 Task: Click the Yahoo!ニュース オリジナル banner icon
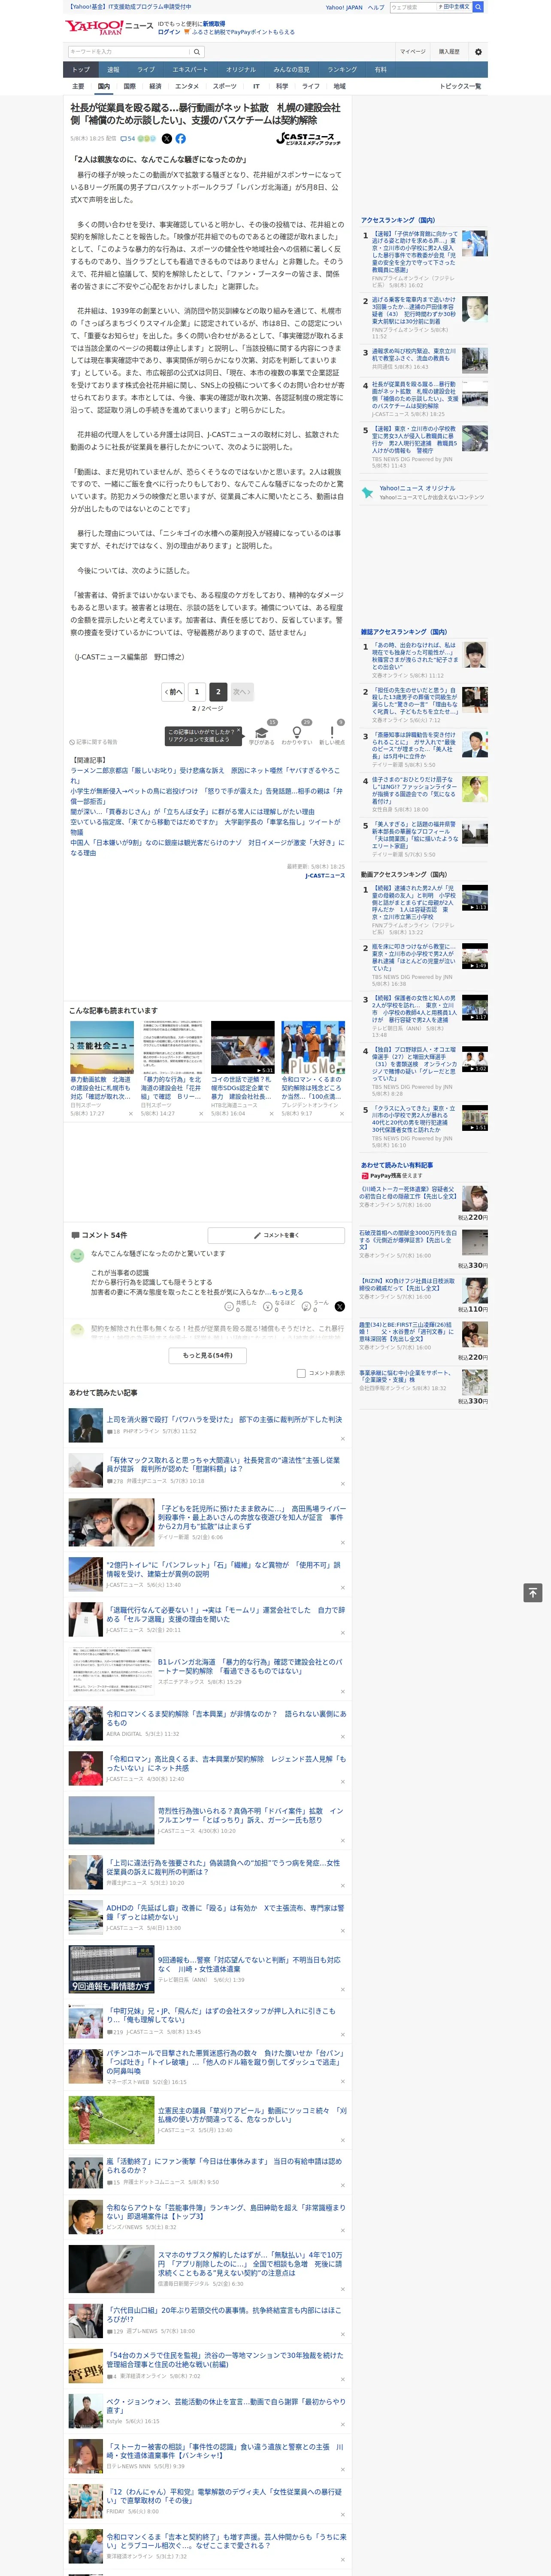click(368, 492)
